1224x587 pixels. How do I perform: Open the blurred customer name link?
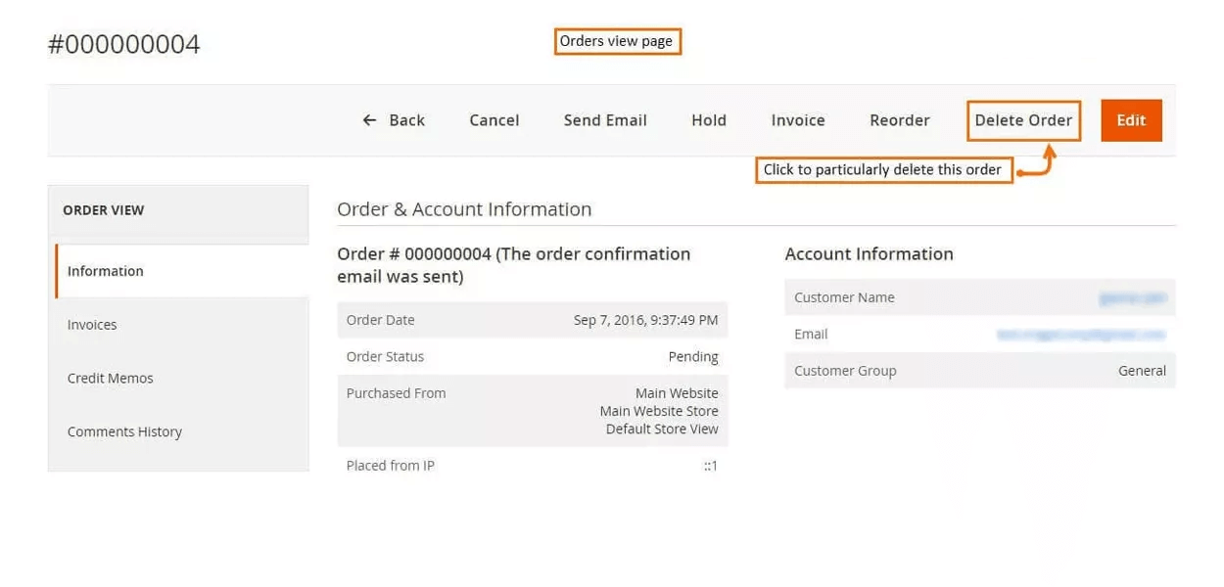(x=1131, y=297)
